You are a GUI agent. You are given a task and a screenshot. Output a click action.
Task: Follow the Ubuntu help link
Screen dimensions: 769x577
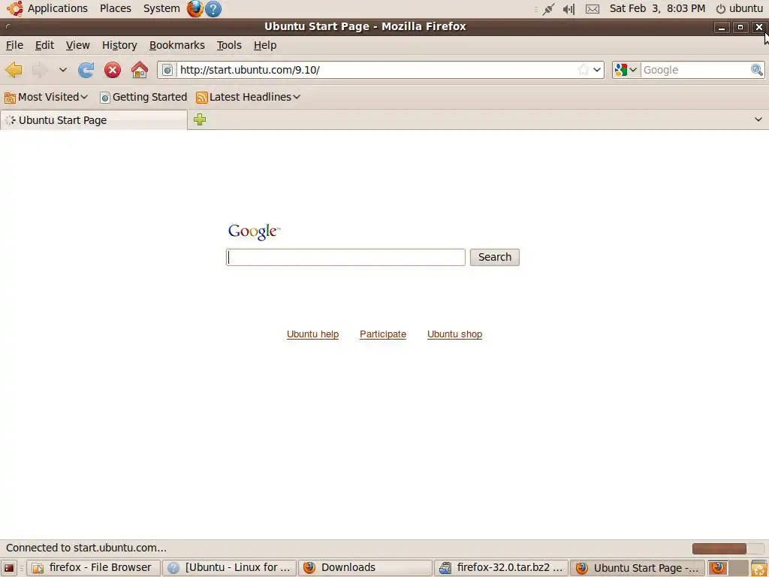(x=312, y=334)
